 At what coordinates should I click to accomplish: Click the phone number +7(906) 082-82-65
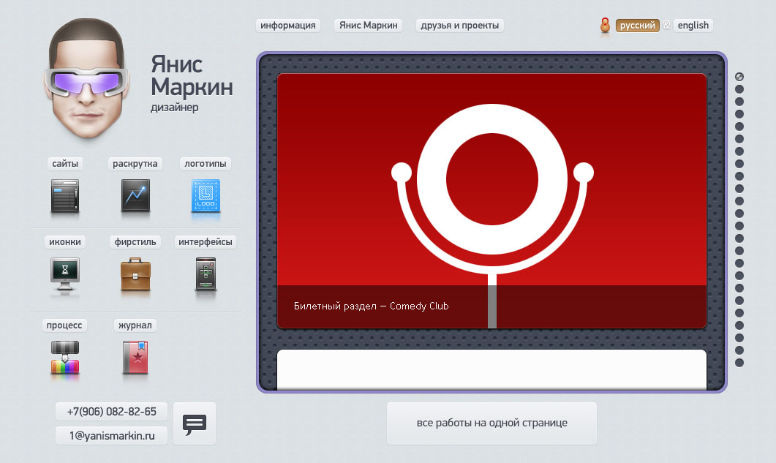click(111, 412)
